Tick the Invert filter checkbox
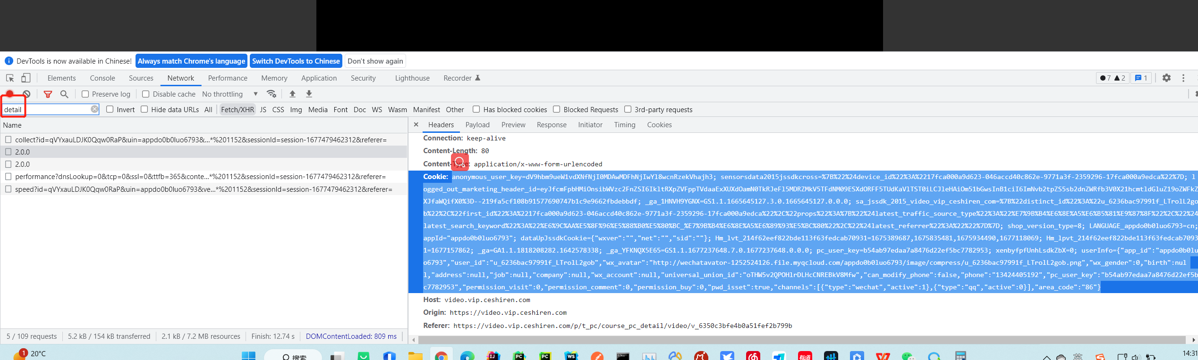 click(x=110, y=109)
